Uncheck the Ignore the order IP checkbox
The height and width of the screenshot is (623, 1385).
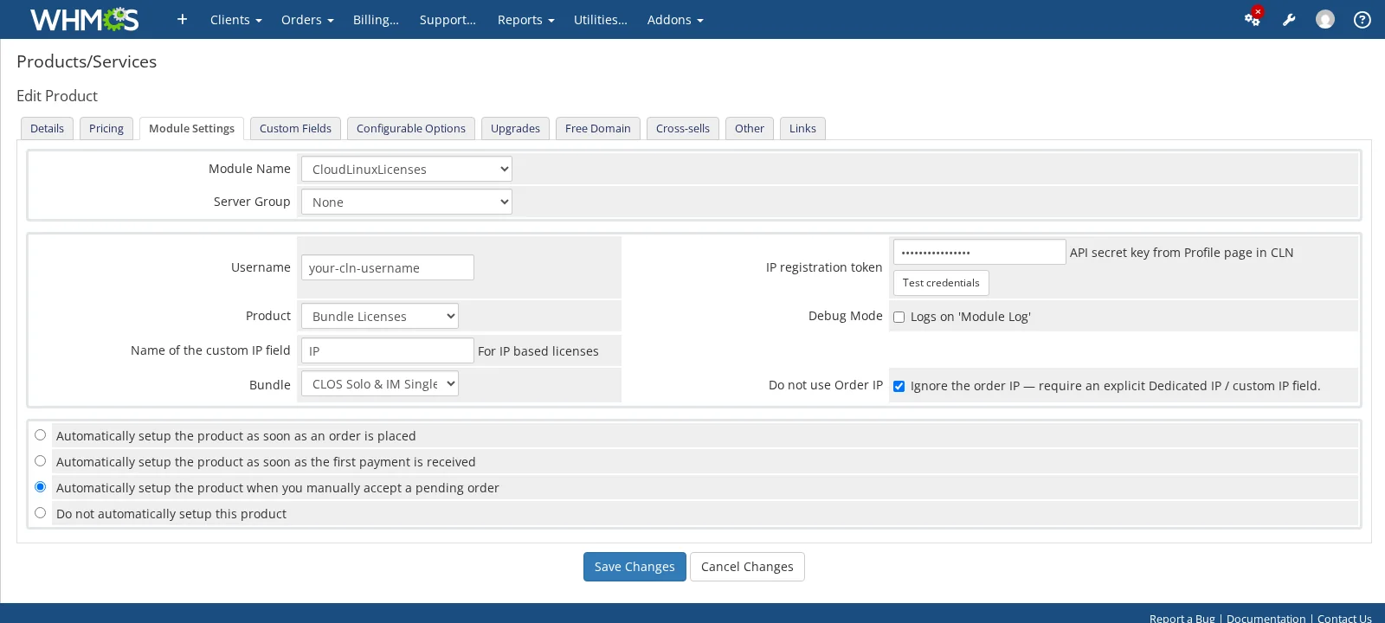click(899, 386)
